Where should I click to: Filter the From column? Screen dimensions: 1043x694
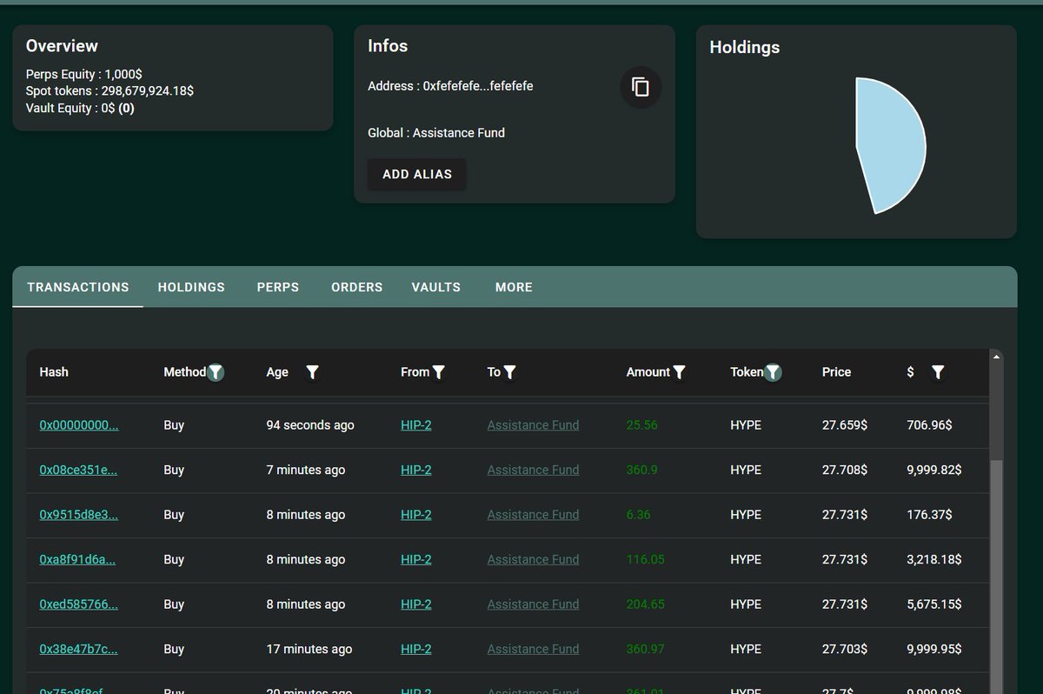click(x=440, y=372)
